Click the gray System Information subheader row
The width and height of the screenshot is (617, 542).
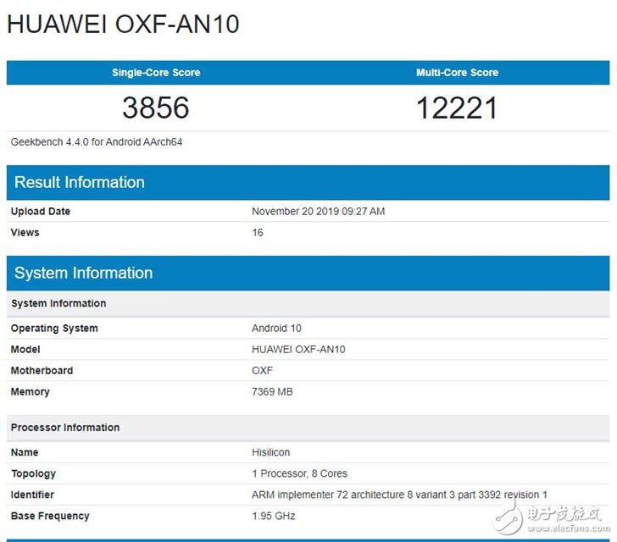coord(308,303)
